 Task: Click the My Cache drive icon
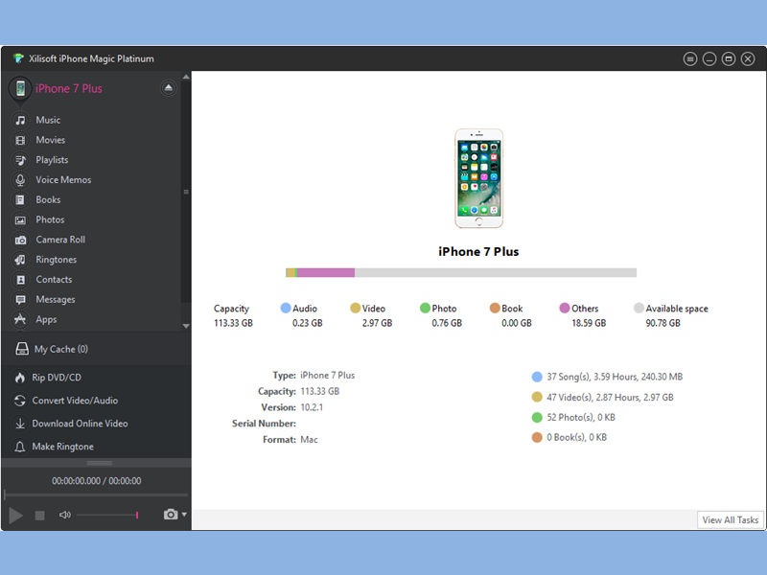click(x=21, y=349)
